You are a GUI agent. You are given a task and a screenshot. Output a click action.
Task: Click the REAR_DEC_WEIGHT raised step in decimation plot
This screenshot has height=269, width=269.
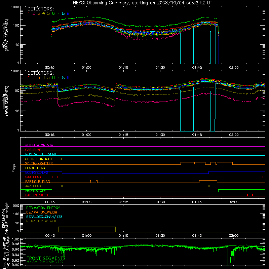[x=87, y=227]
